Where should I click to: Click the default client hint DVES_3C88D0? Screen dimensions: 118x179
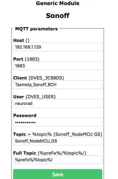coord(46,78)
